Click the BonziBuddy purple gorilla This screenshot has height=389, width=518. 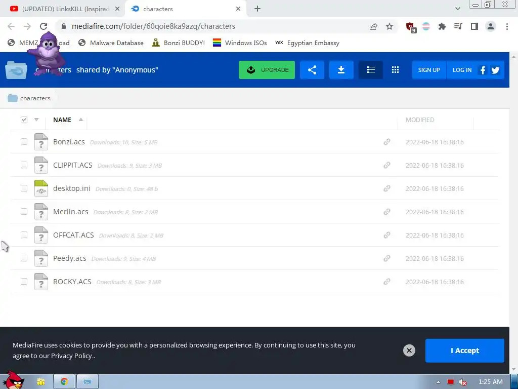click(x=47, y=54)
